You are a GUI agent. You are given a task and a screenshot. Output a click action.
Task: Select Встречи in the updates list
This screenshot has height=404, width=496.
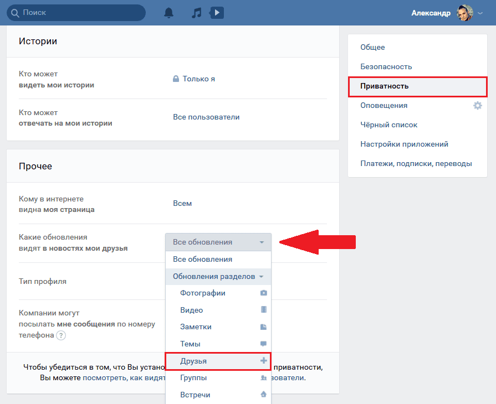click(218, 395)
